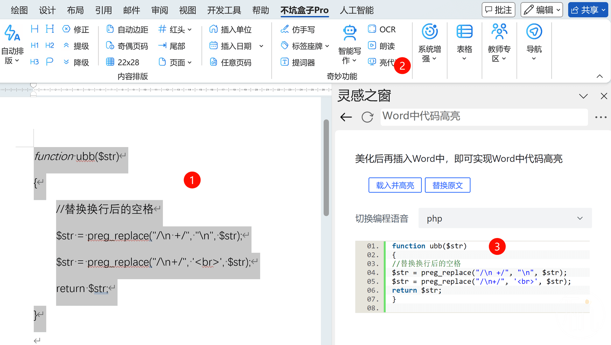Apply the H2 heading level
This screenshot has height=345, width=611.
tap(50, 46)
